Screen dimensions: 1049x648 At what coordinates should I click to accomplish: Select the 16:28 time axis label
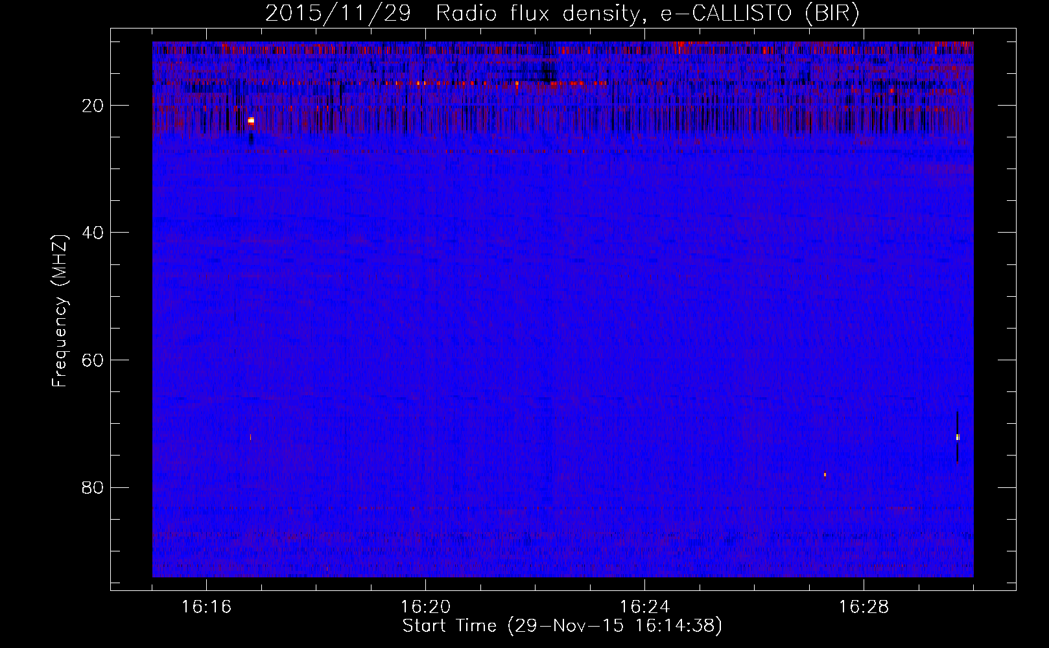point(864,607)
